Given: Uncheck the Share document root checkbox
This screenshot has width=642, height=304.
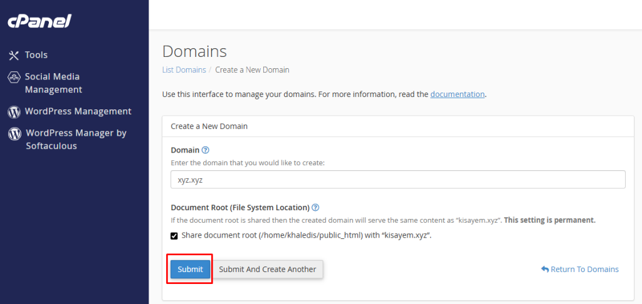Looking at the screenshot, I should tap(174, 236).
